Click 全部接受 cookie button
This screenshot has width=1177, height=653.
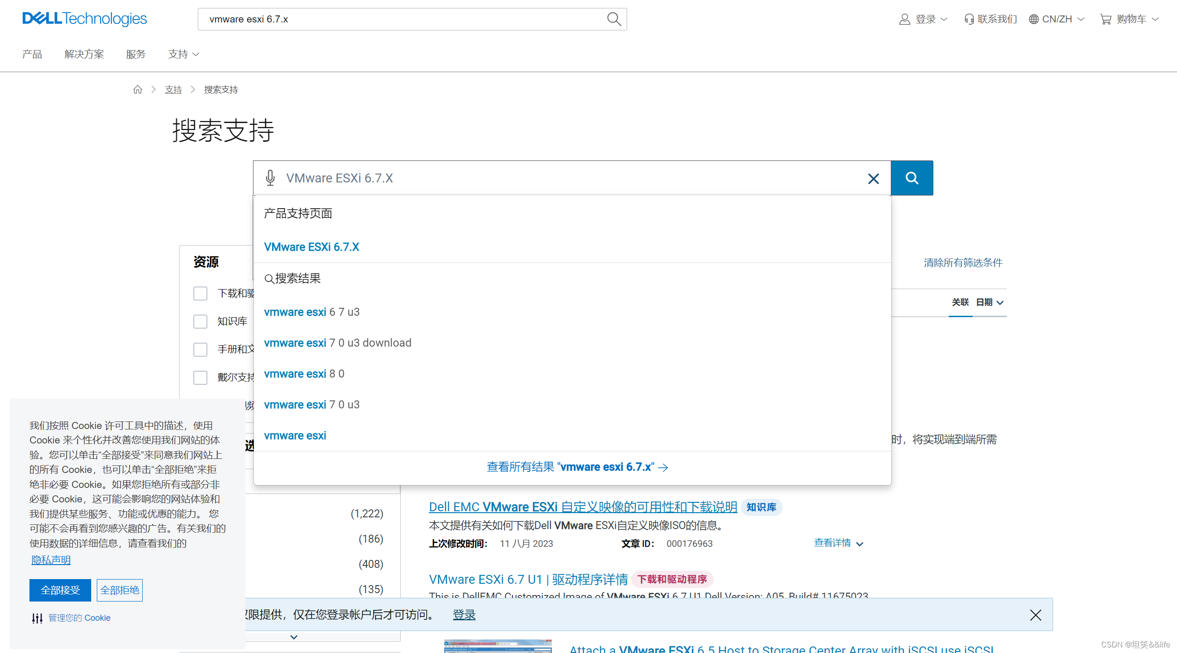60,590
